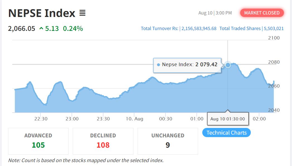The width and height of the screenshot is (292, 166).
Task: Open the DECLINED stocks card
Action: (x=103, y=141)
